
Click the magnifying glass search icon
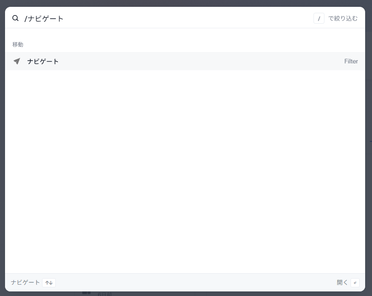pyautogui.click(x=16, y=18)
